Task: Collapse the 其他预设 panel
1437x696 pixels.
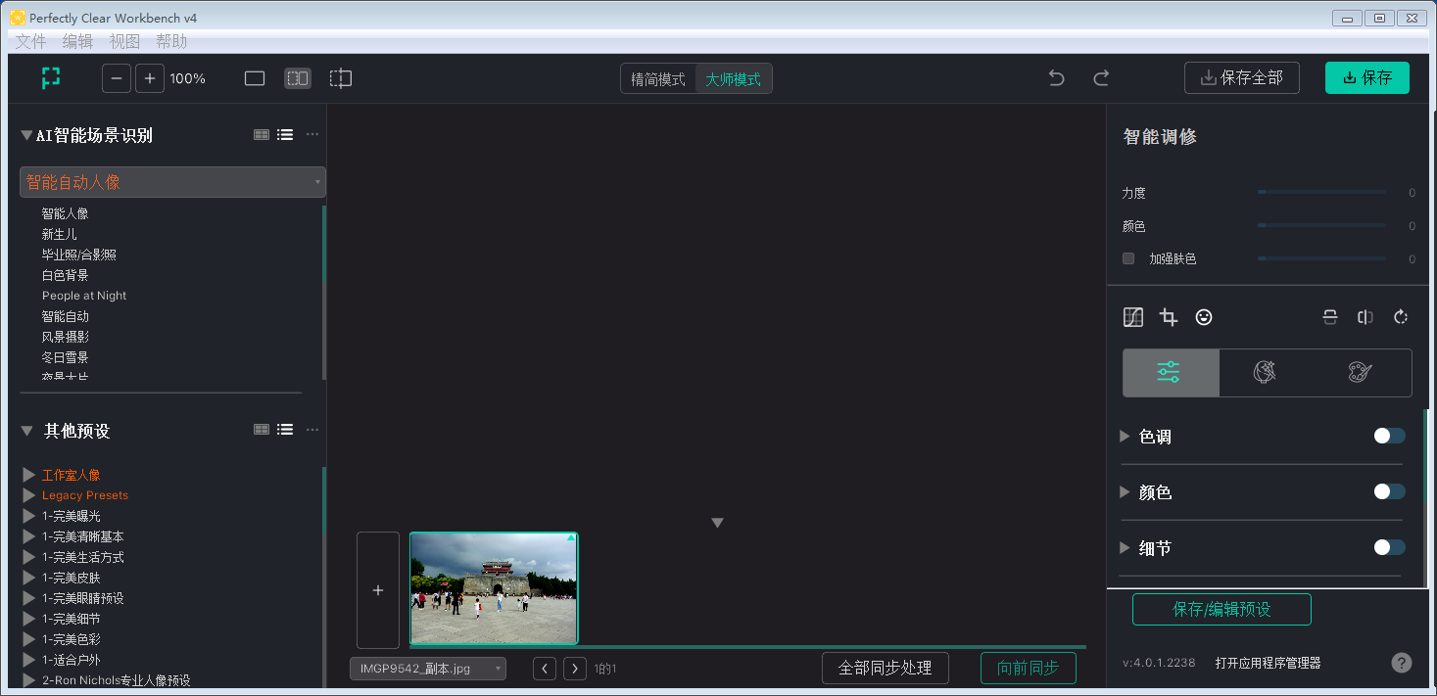Action: pyautogui.click(x=26, y=430)
